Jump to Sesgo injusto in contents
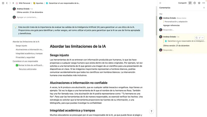This screenshot has width=207, height=117. click(x=21, y=46)
